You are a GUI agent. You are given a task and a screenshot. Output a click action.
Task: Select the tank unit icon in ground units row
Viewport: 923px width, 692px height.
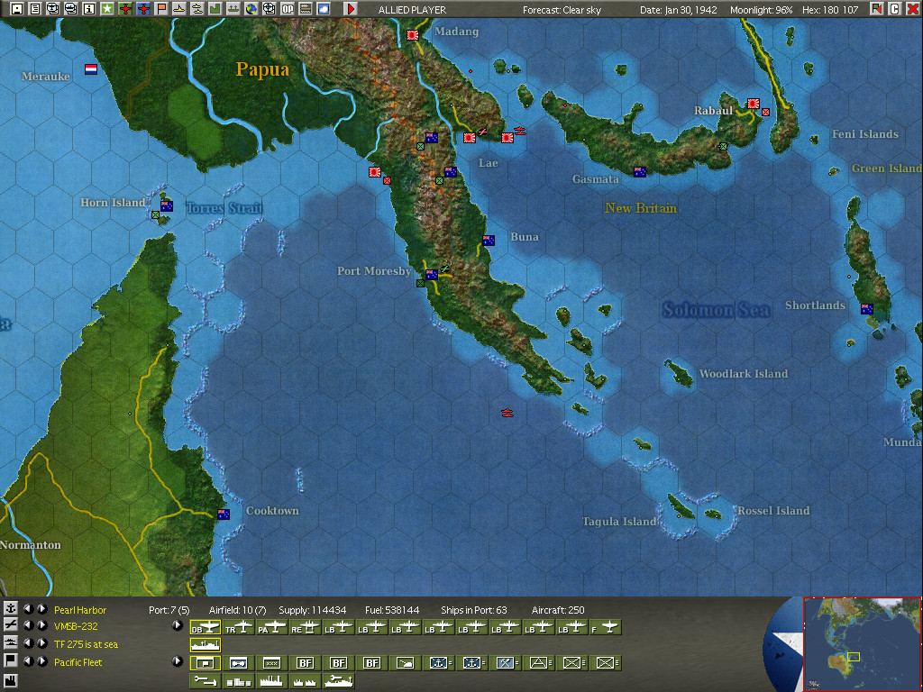point(406,663)
